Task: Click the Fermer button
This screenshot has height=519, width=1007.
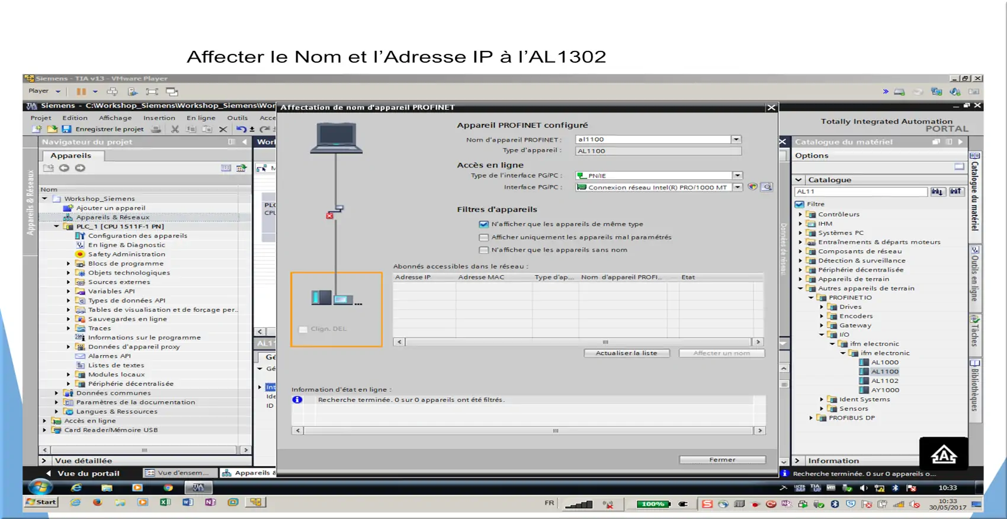Action: pos(722,460)
